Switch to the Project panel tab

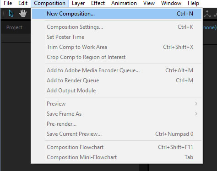14,27
